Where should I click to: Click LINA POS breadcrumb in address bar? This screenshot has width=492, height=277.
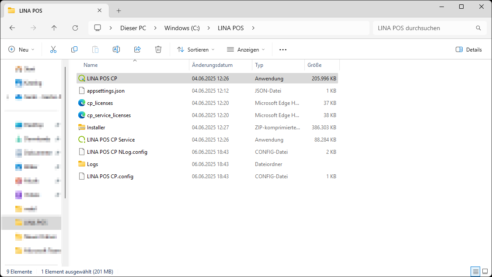pos(230,28)
